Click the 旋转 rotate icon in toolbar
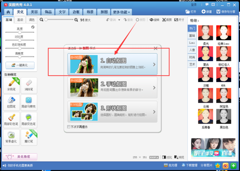Viewport: 240px width, 171px height. click(151, 20)
